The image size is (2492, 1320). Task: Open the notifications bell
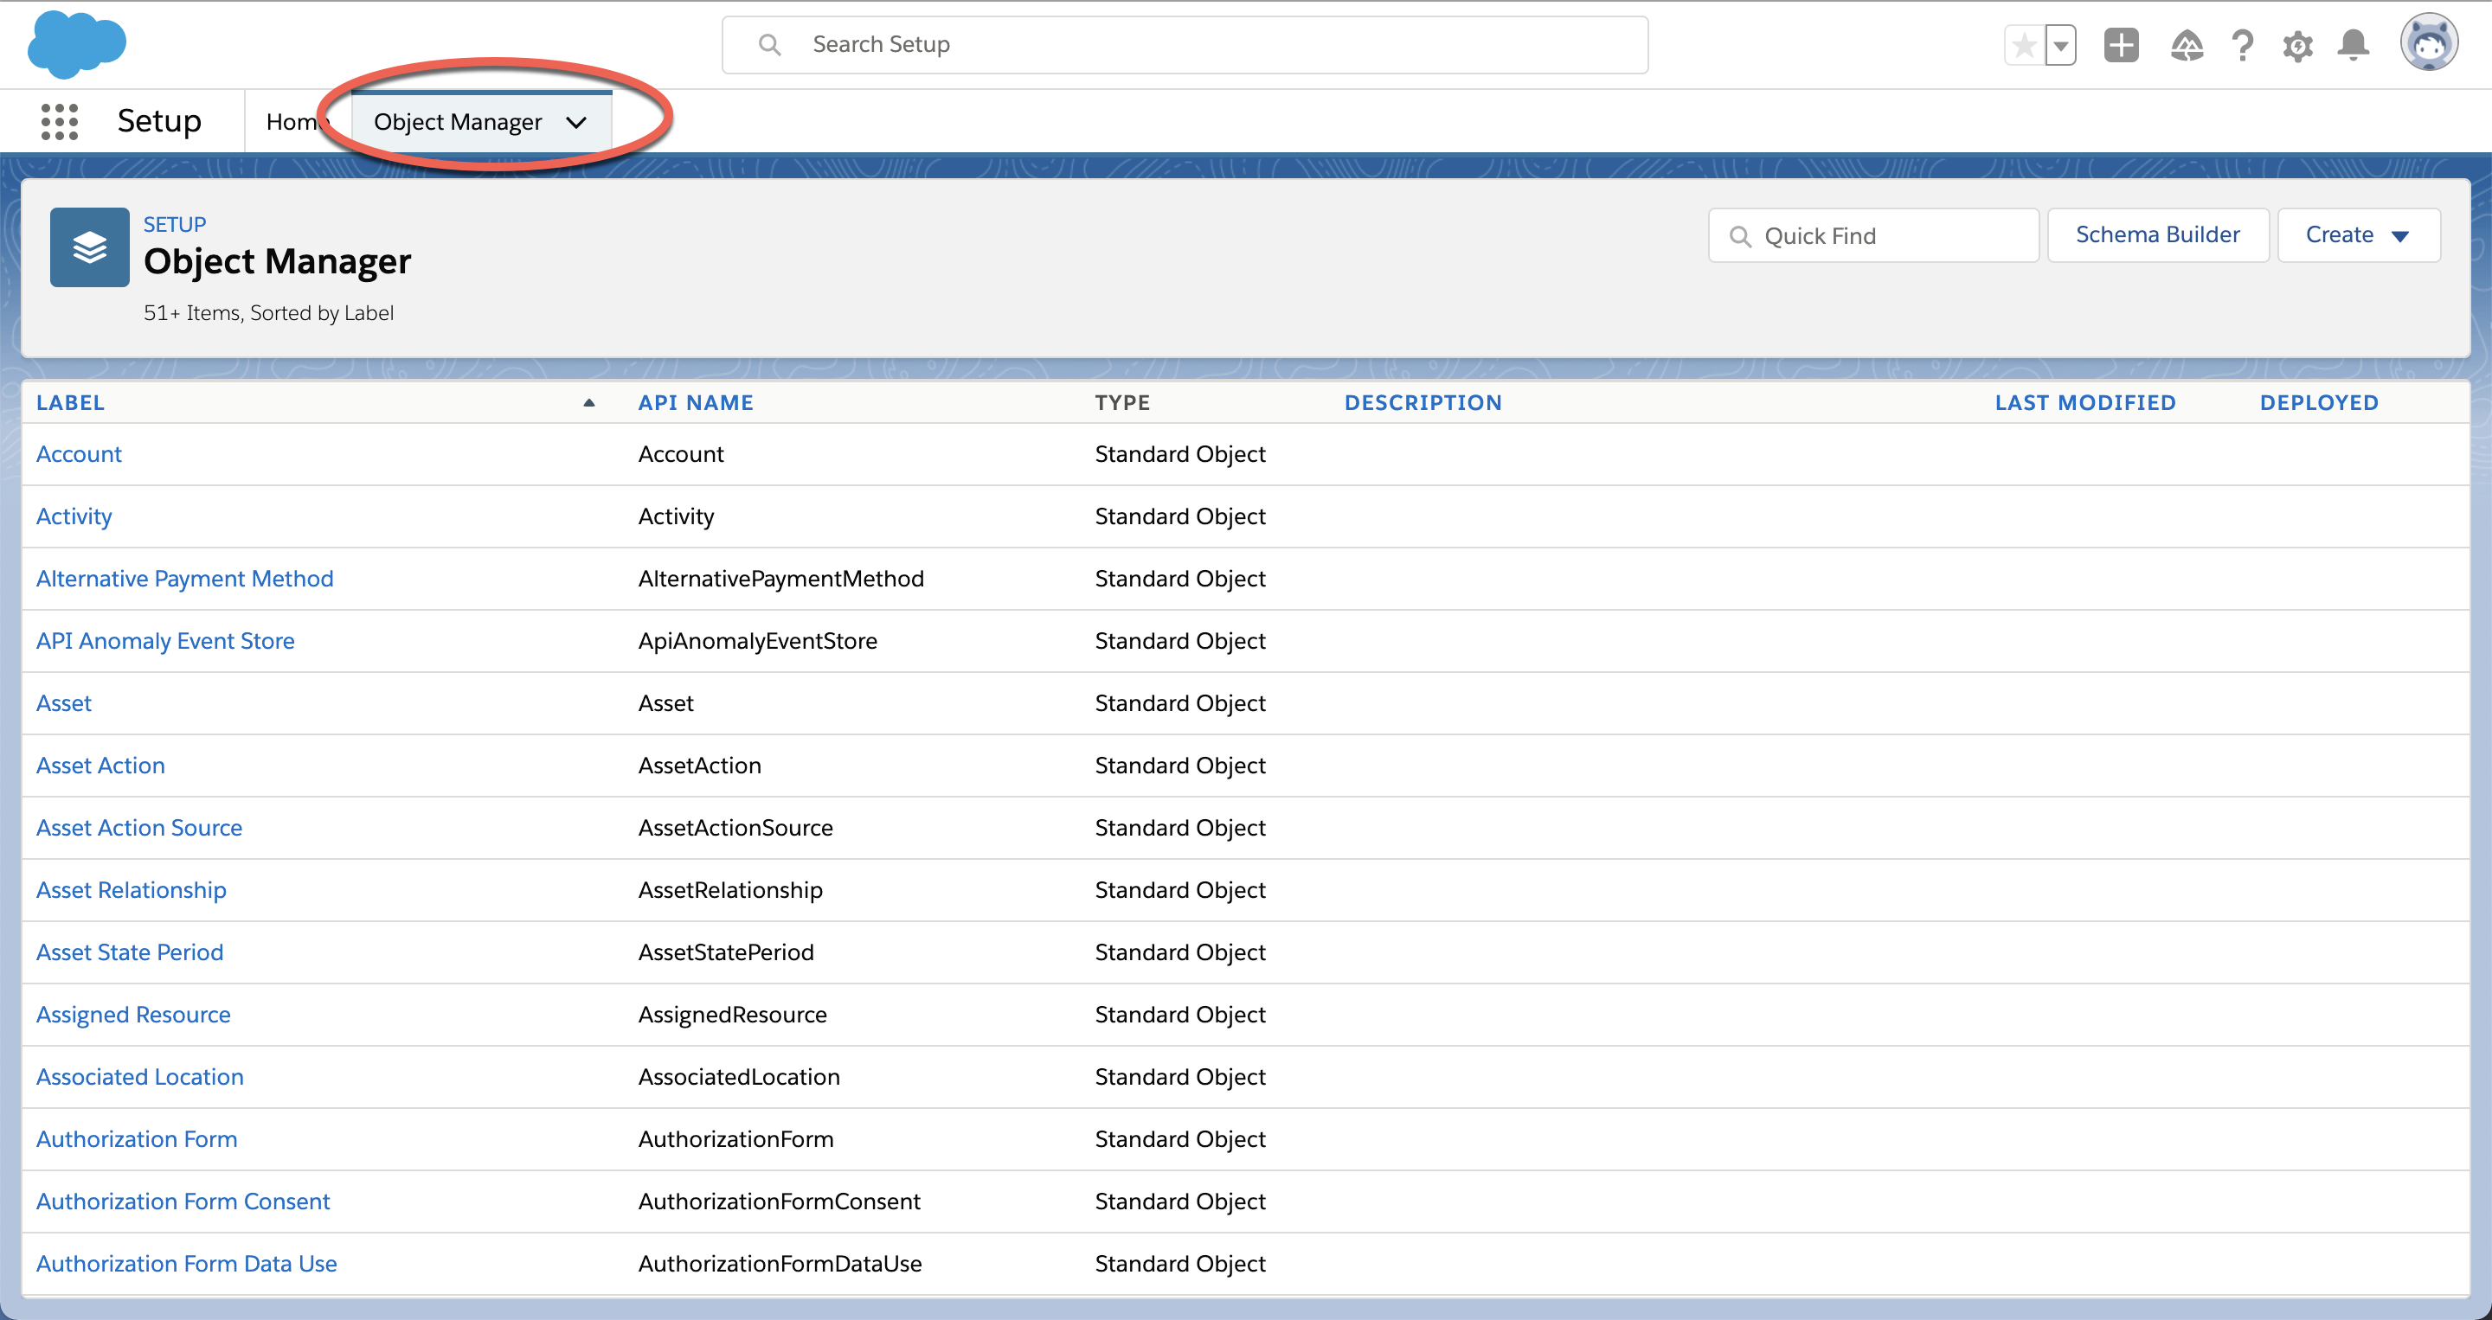[x=2354, y=46]
